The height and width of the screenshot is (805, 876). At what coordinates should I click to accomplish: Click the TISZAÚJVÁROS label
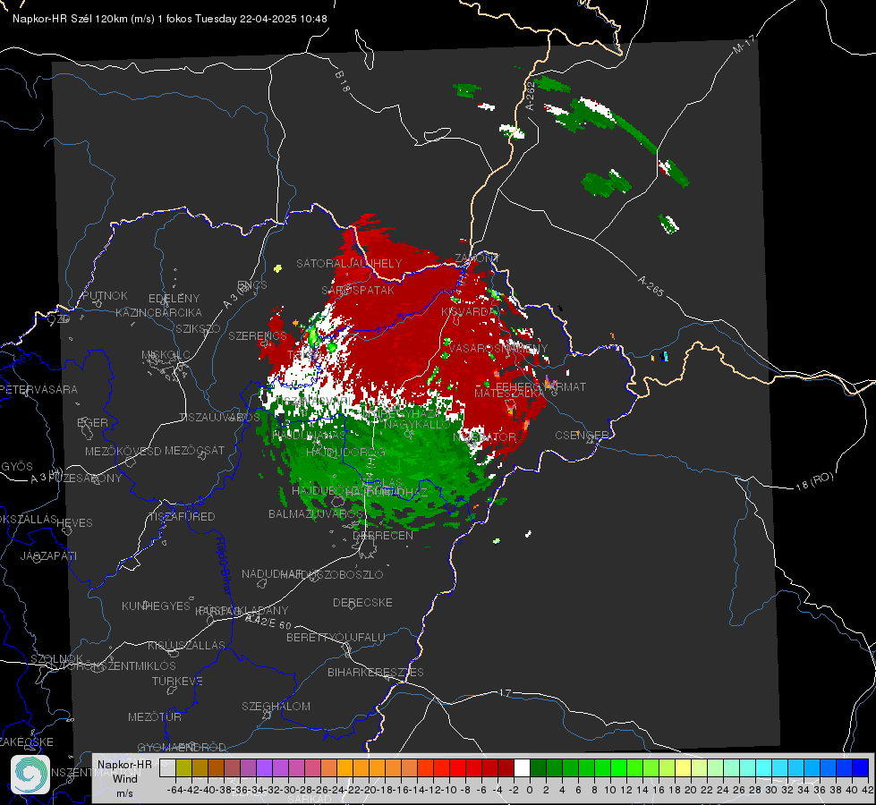(219, 418)
